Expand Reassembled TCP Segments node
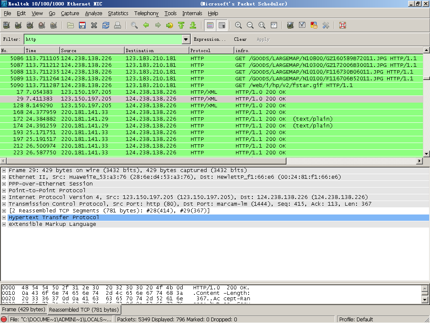The height and width of the screenshot is (323, 430). [x=4, y=211]
